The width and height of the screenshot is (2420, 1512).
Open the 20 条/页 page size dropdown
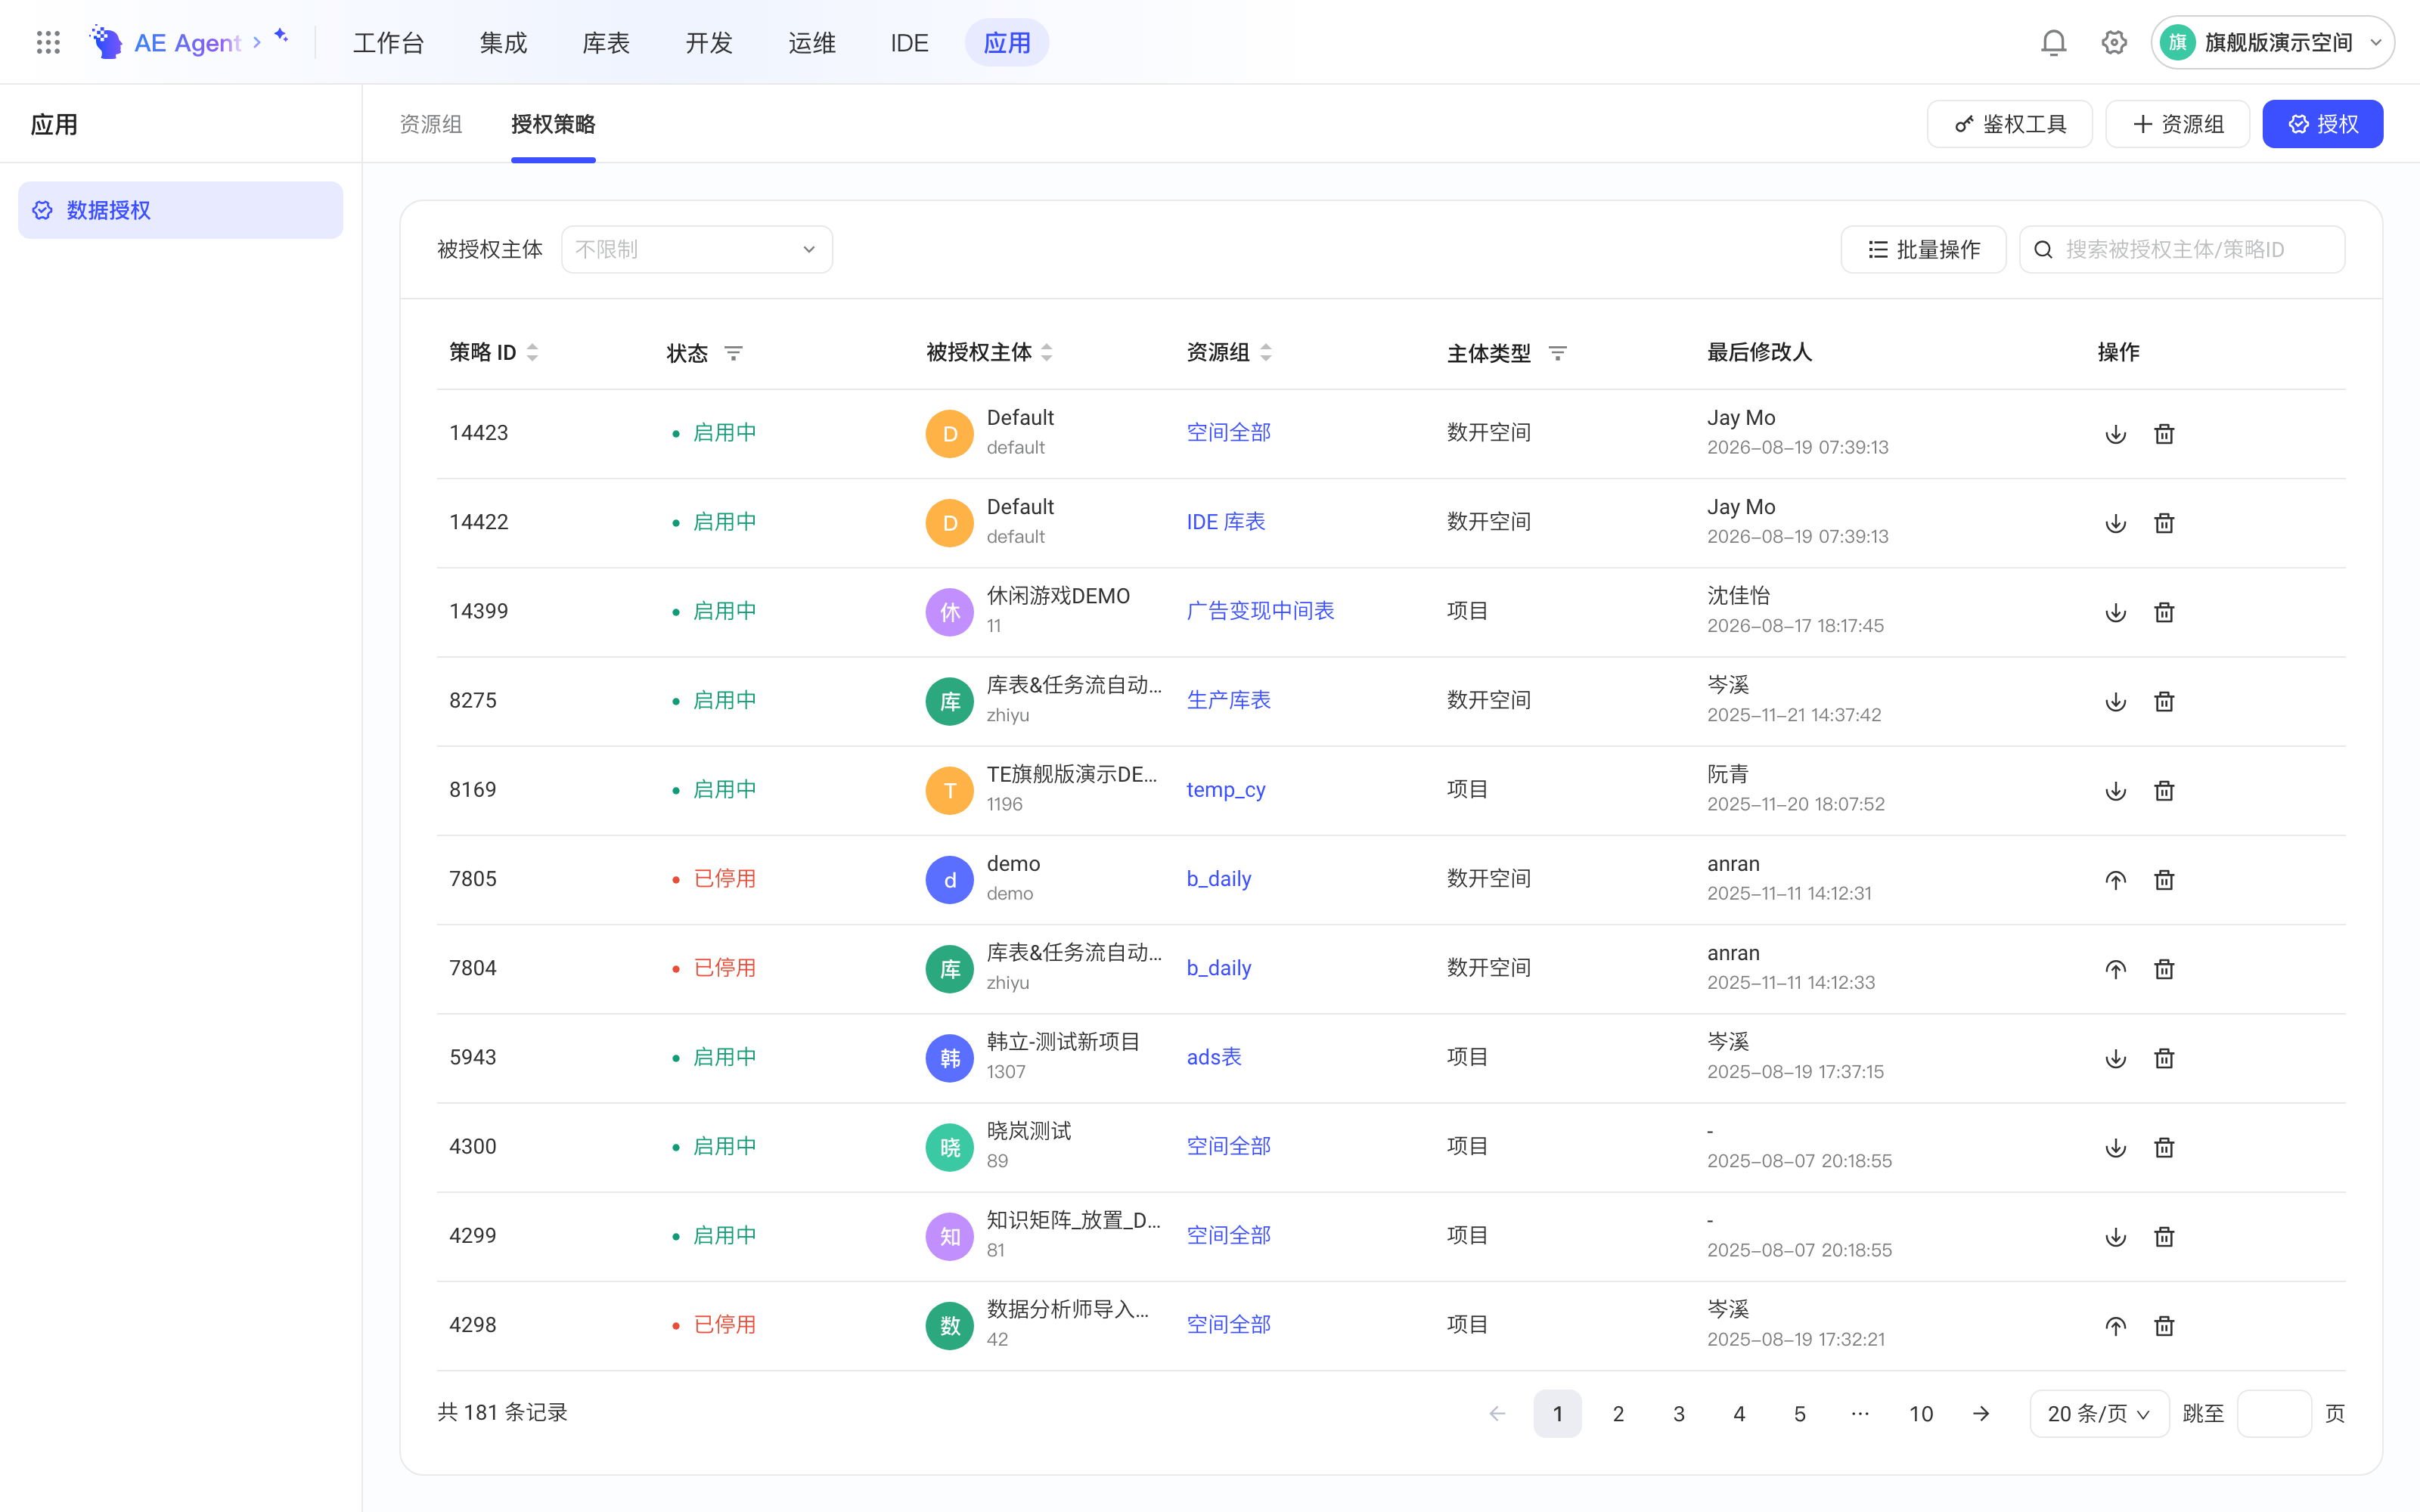tap(2098, 1413)
